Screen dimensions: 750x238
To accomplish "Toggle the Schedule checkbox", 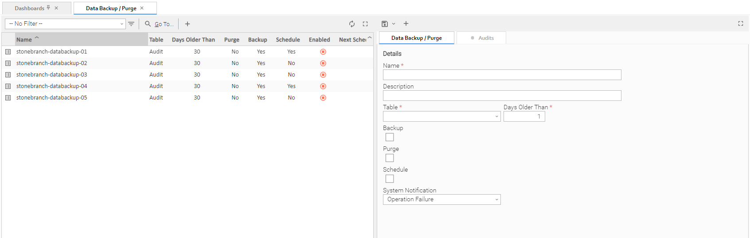I will pyautogui.click(x=390, y=179).
